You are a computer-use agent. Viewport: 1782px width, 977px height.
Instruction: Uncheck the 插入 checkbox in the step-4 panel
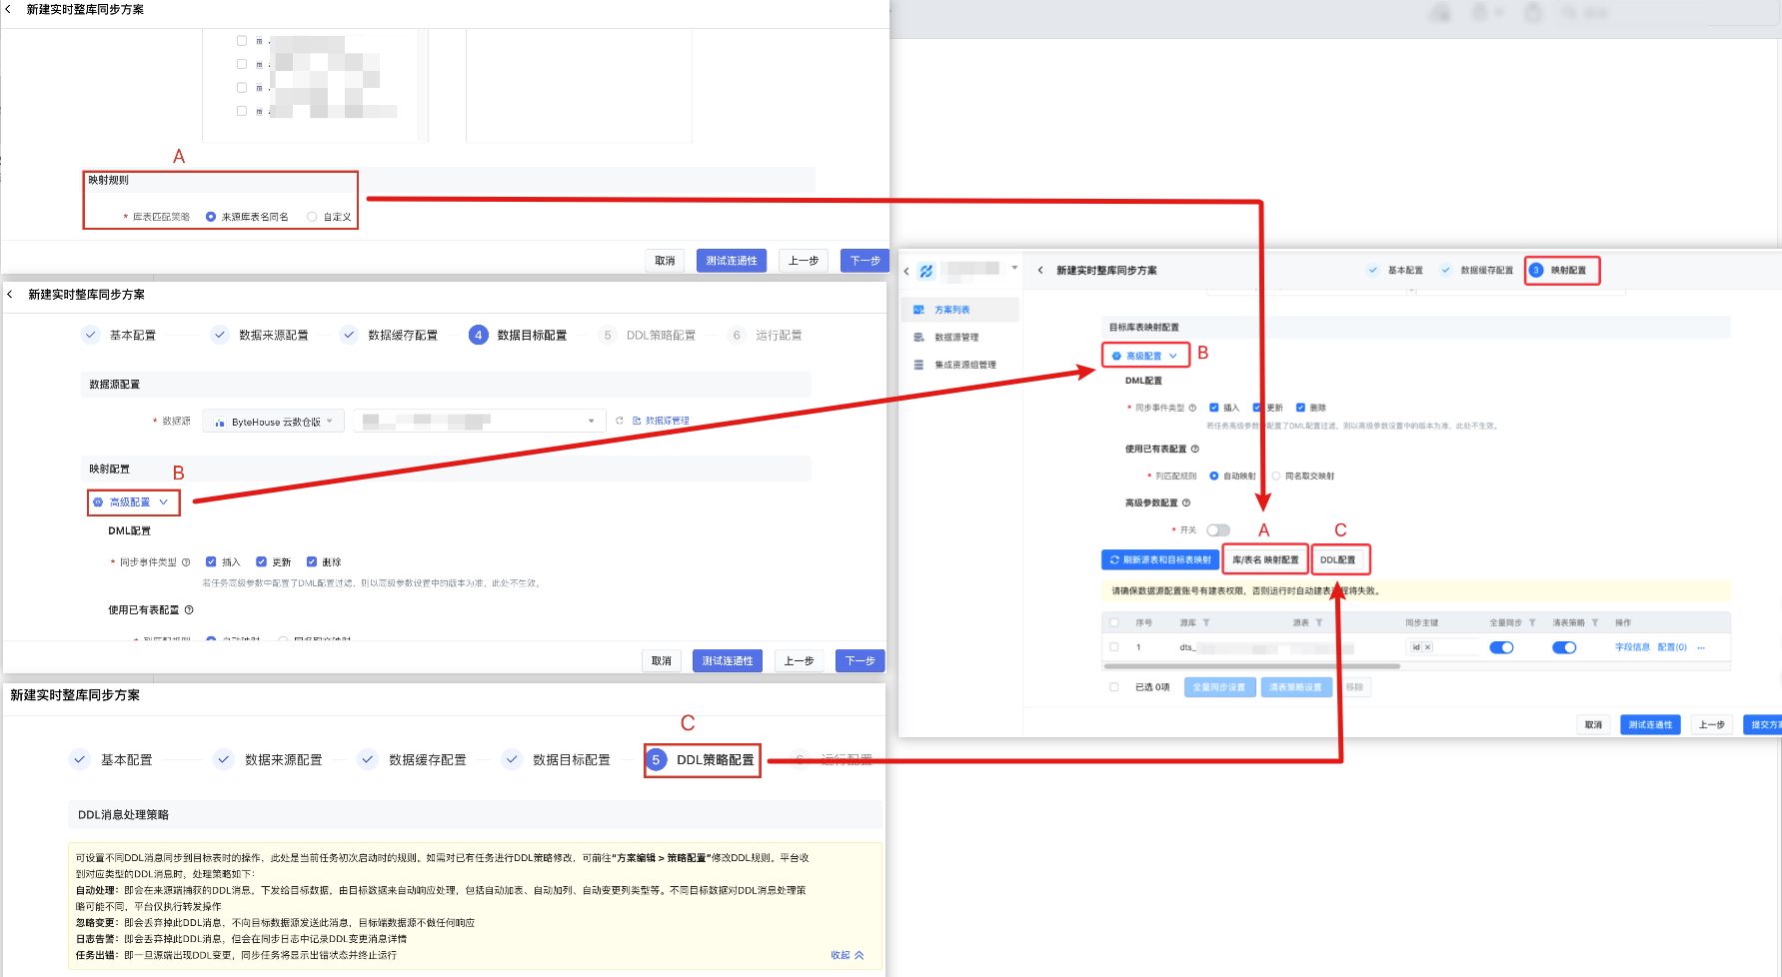tap(211, 561)
